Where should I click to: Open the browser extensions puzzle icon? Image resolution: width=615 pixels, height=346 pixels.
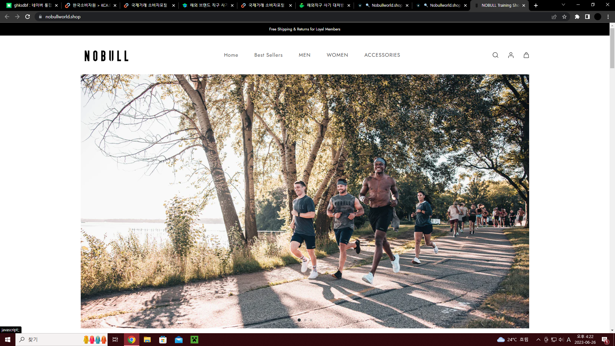tap(577, 17)
